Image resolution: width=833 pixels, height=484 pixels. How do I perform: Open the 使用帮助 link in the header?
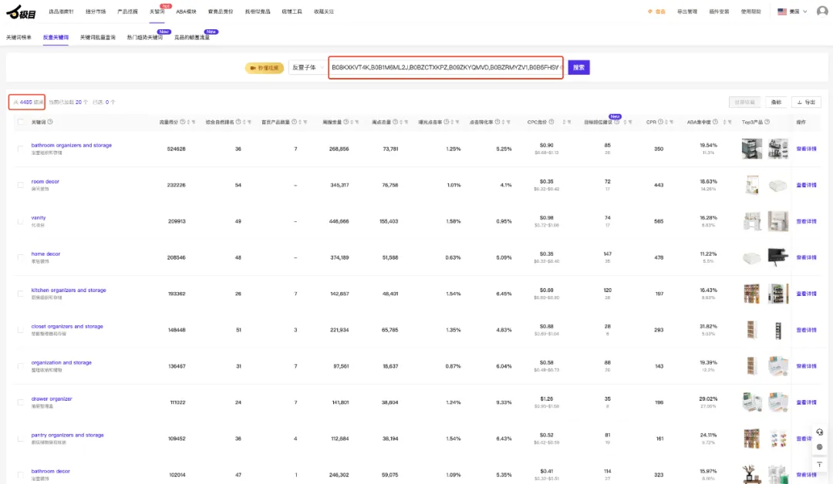coord(750,12)
